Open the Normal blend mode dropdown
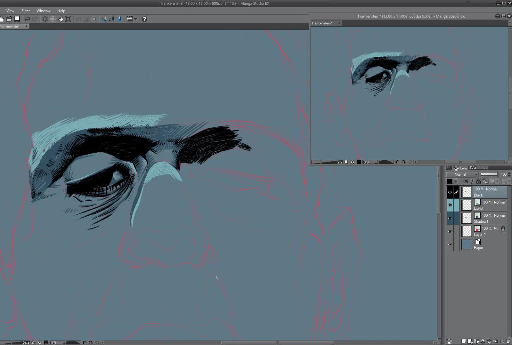This screenshot has height=345, width=512. click(x=462, y=174)
